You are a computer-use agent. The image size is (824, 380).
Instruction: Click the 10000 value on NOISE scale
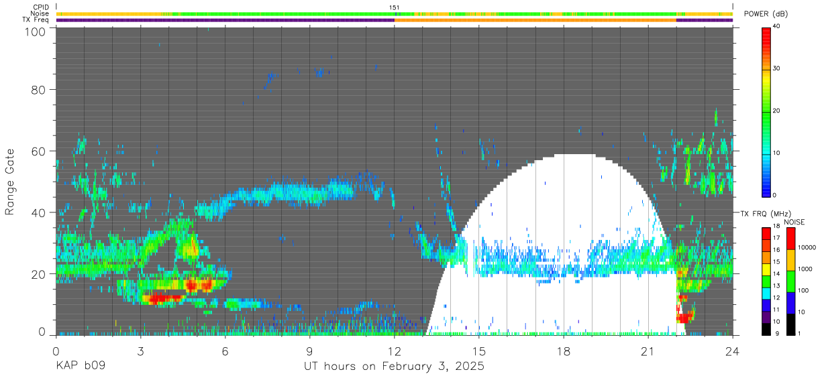tap(807, 248)
